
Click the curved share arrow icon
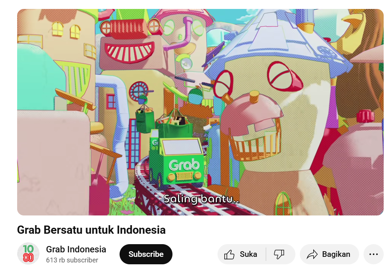tap(312, 254)
